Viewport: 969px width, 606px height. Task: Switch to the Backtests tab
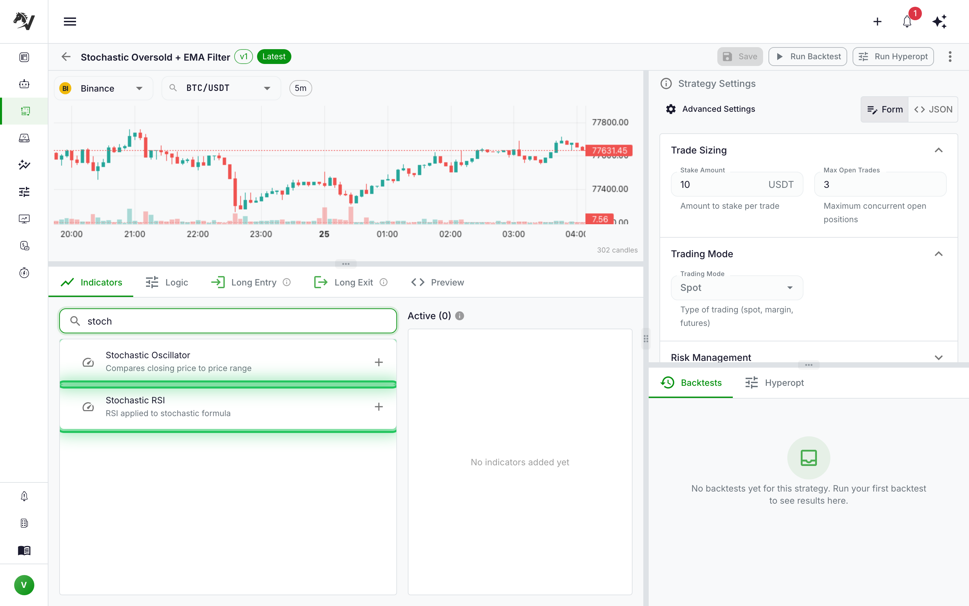click(691, 383)
